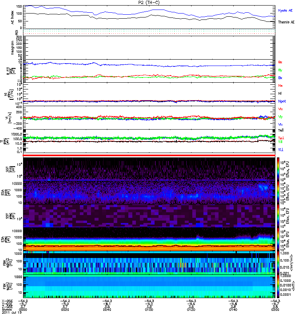Screen dimensions: 298x318
Task: Click the ESA ions color bar
Action: (x=278, y=192)
